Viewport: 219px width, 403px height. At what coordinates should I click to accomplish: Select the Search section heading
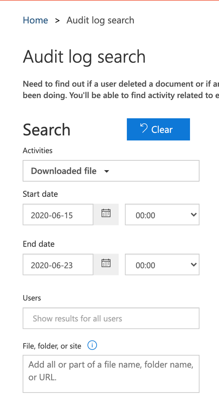coord(46,129)
